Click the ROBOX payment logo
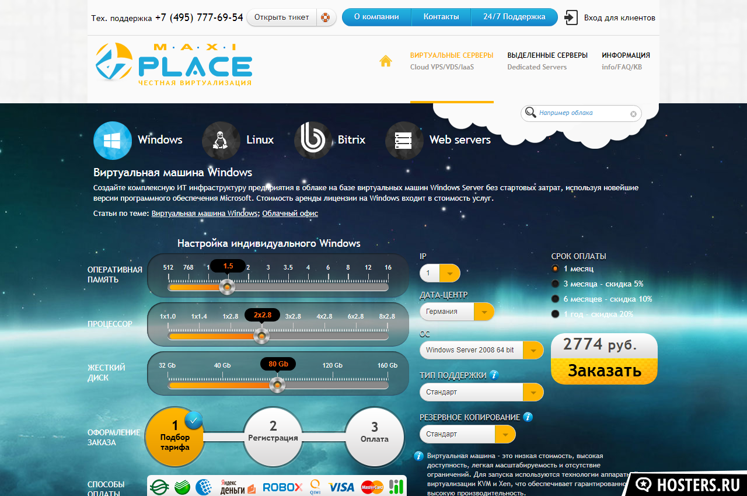The width and height of the screenshot is (747, 496). (x=282, y=487)
